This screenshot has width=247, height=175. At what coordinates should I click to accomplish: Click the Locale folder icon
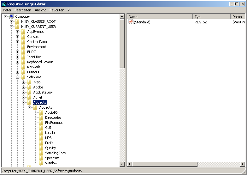click(41, 133)
